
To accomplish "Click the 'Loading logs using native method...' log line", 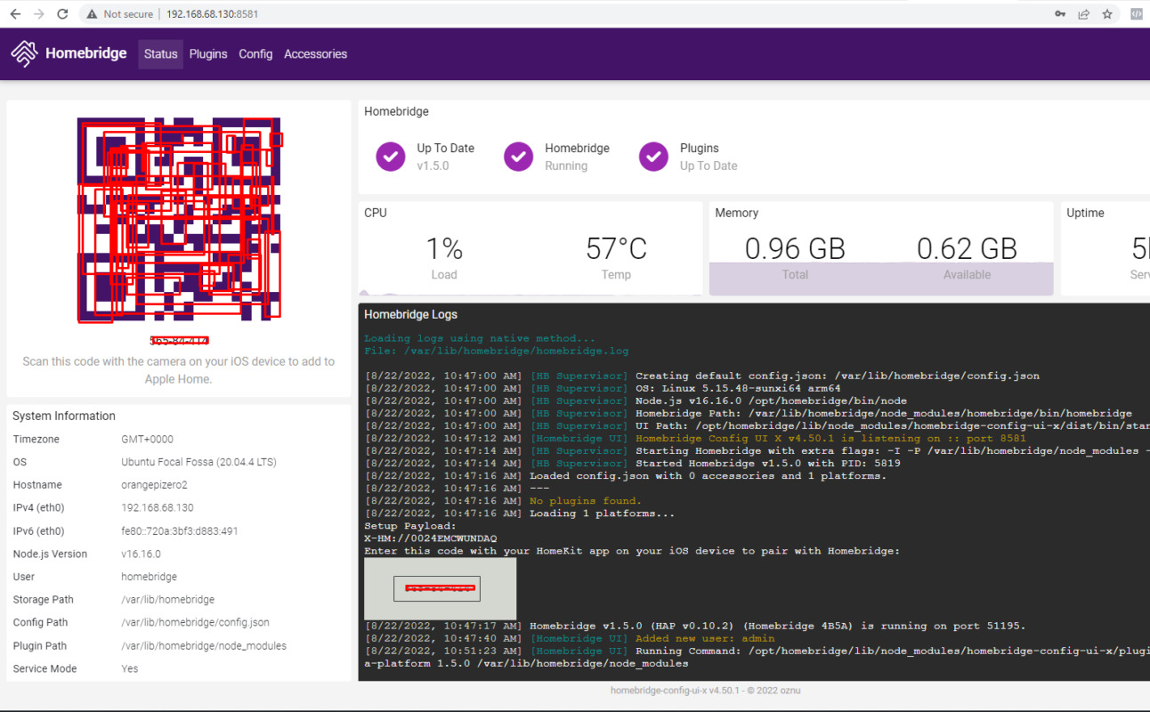I will pos(480,338).
